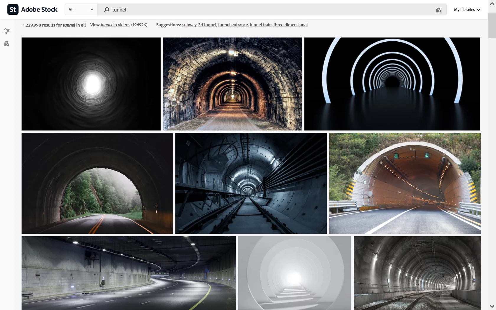
Task: Open the neon arches tunnel image
Action: click(x=392, y=84)
